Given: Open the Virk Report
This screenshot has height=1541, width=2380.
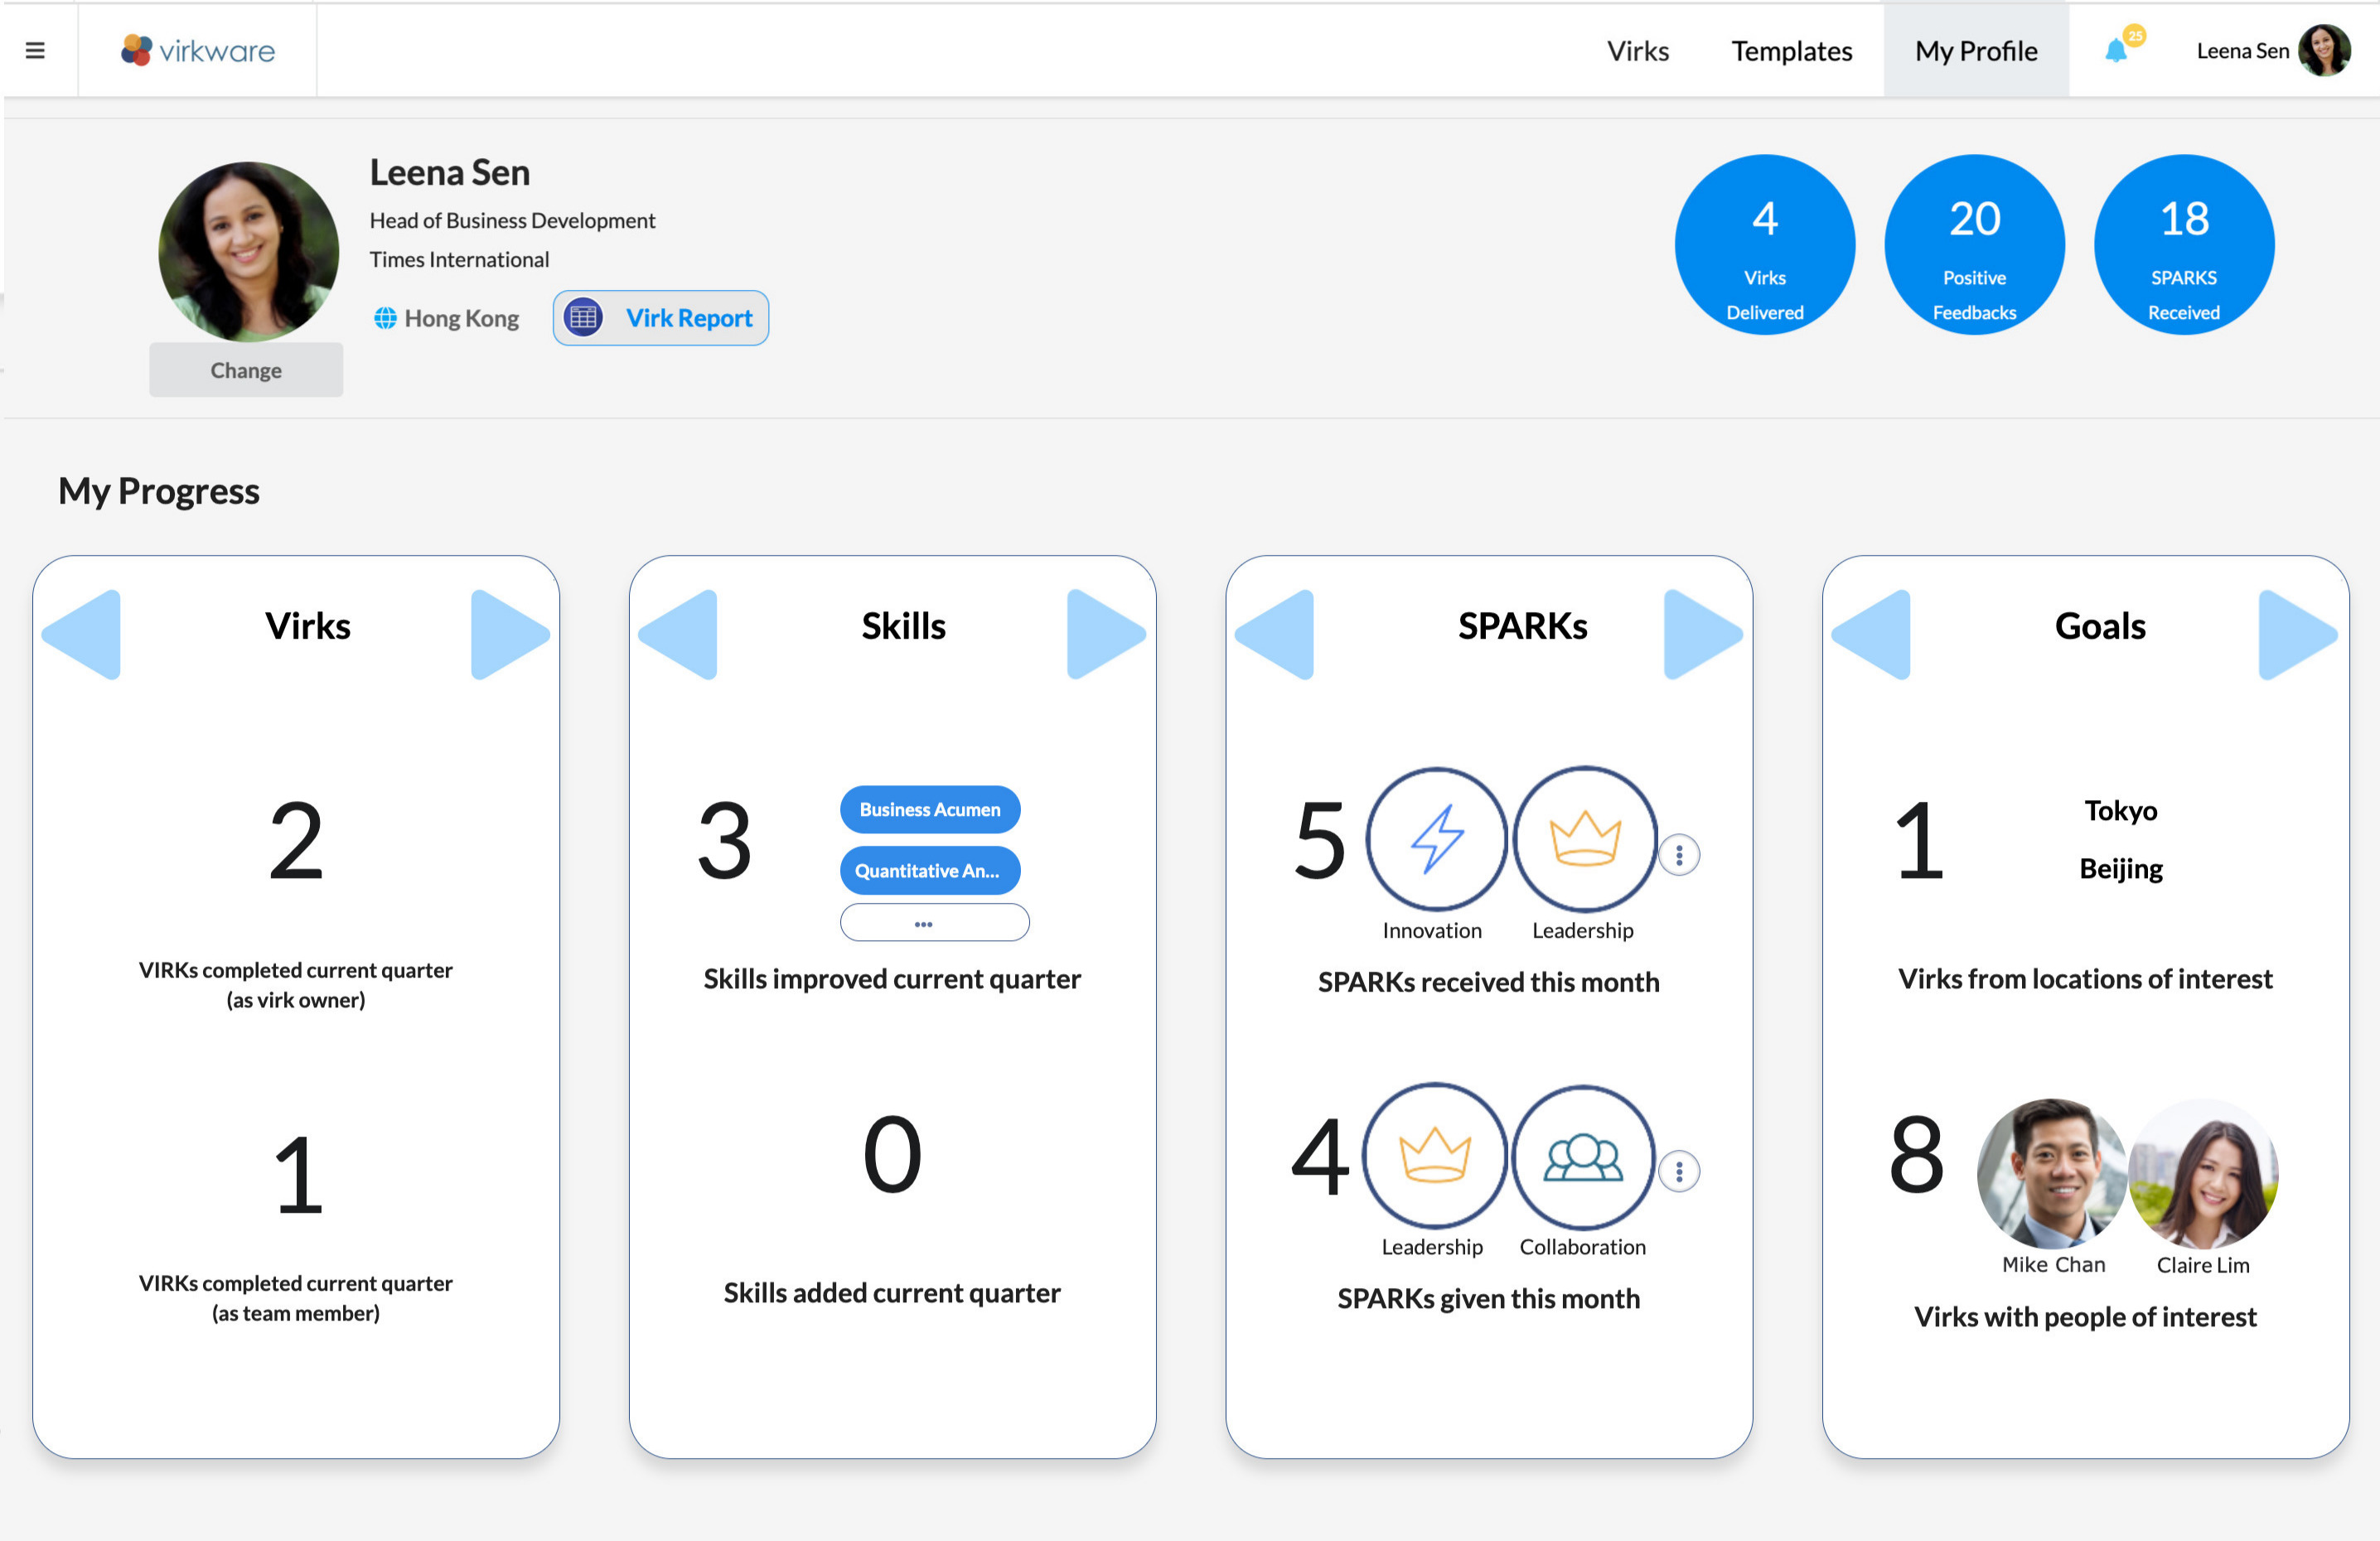Looking at the screenshot, I should click(660, 318).
